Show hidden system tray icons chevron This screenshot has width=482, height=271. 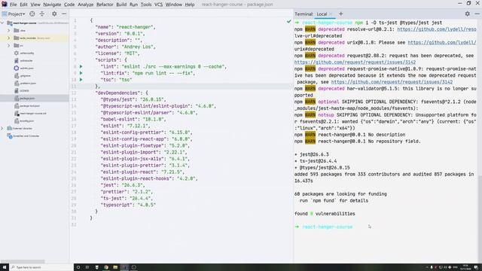pos(427,267)
